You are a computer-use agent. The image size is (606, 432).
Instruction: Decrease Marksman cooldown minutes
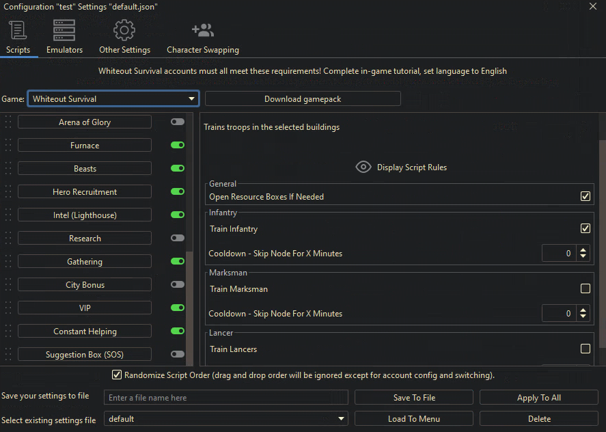point(583,317)
